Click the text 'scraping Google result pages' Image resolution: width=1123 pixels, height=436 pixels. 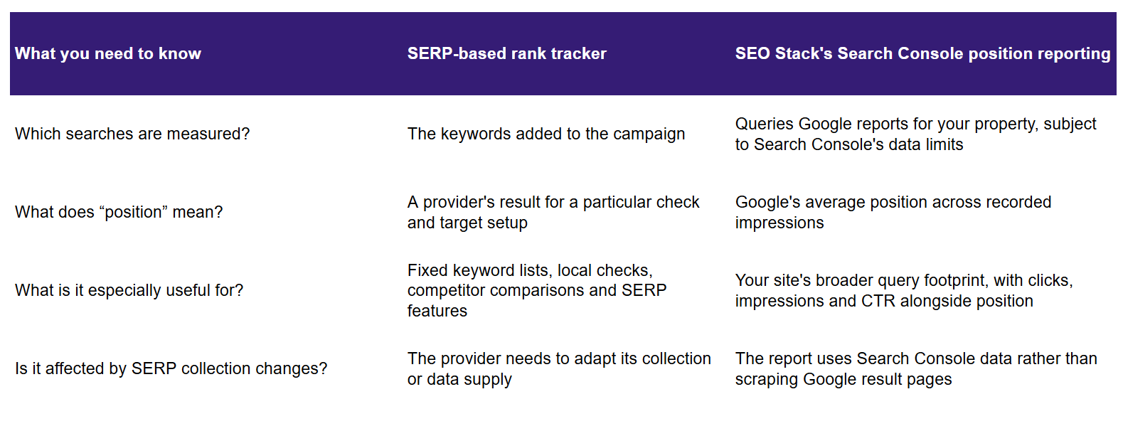pyautogui.click(x=843, y=379)
